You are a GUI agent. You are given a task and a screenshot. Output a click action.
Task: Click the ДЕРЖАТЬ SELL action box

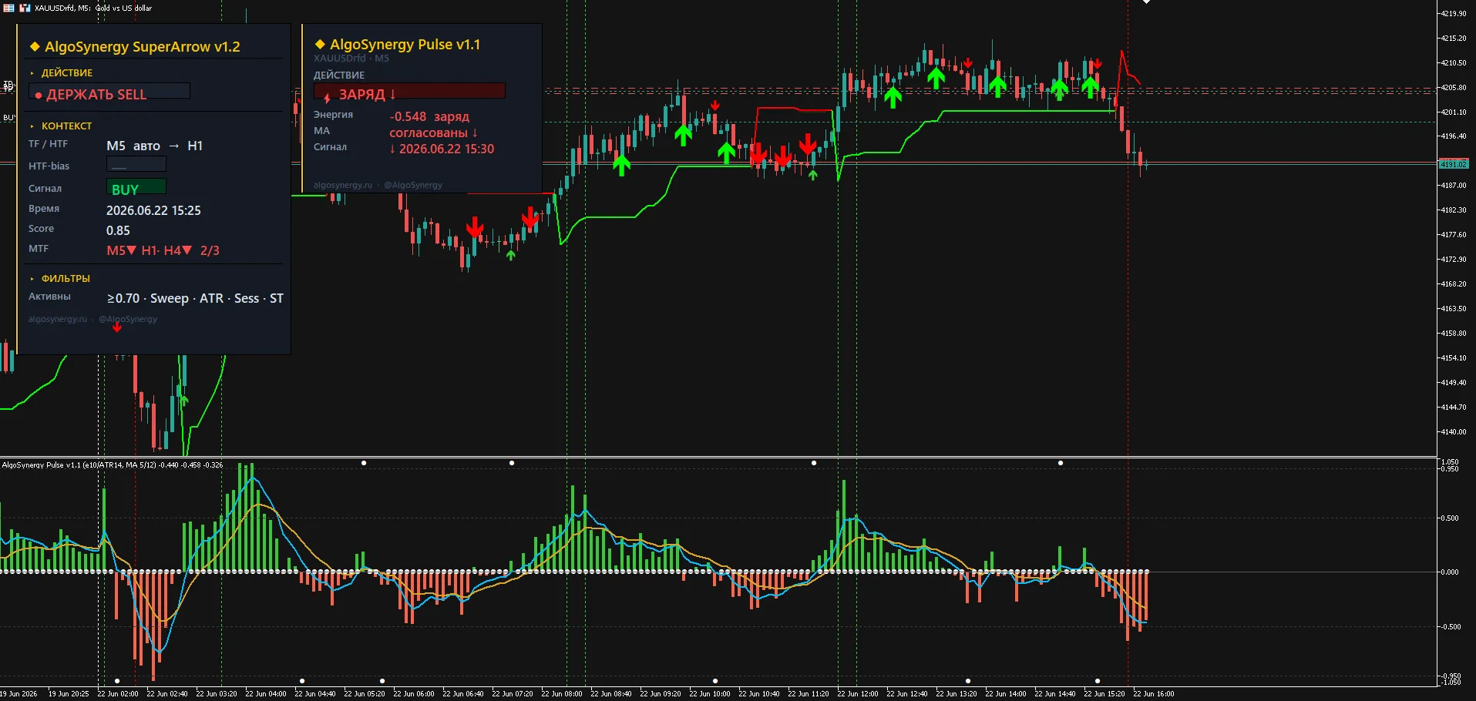click(109, 92)
